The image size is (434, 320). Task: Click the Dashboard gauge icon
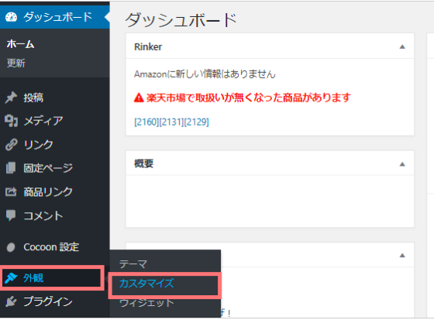[12, 17]
